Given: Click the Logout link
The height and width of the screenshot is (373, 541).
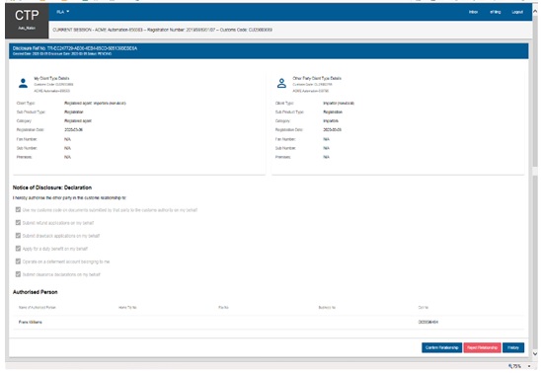Looking at the screenshot, I should [517, 12].
